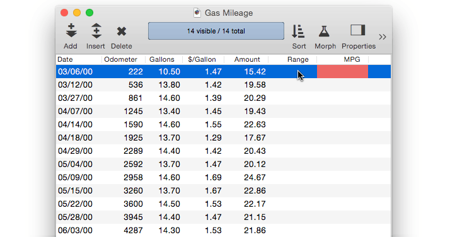Click amount value 20.43

255,151
